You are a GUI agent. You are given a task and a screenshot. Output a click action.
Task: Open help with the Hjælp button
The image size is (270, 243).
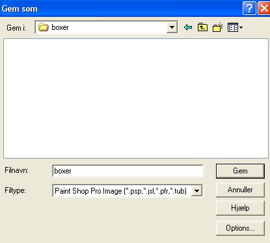240,208
